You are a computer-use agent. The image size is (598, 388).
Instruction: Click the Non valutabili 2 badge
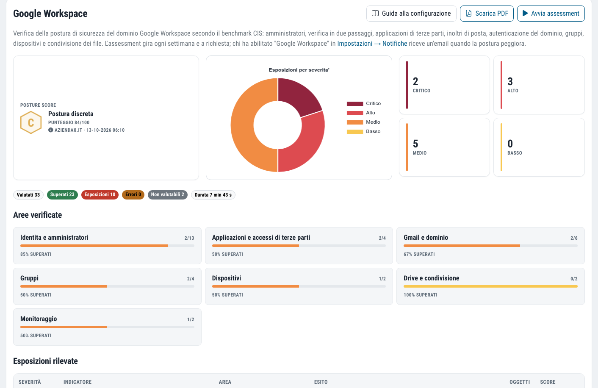[x=168, y=195]
